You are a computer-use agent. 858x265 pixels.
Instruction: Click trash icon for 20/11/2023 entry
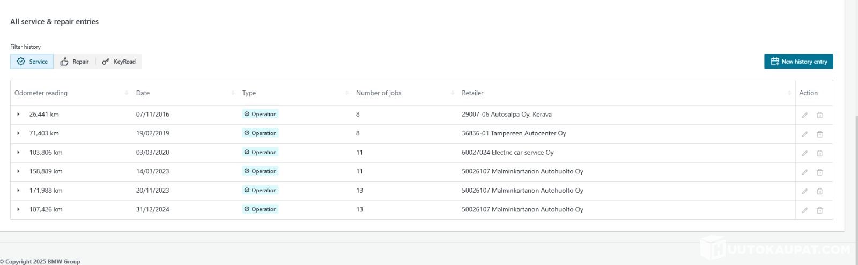click(819, 191)
